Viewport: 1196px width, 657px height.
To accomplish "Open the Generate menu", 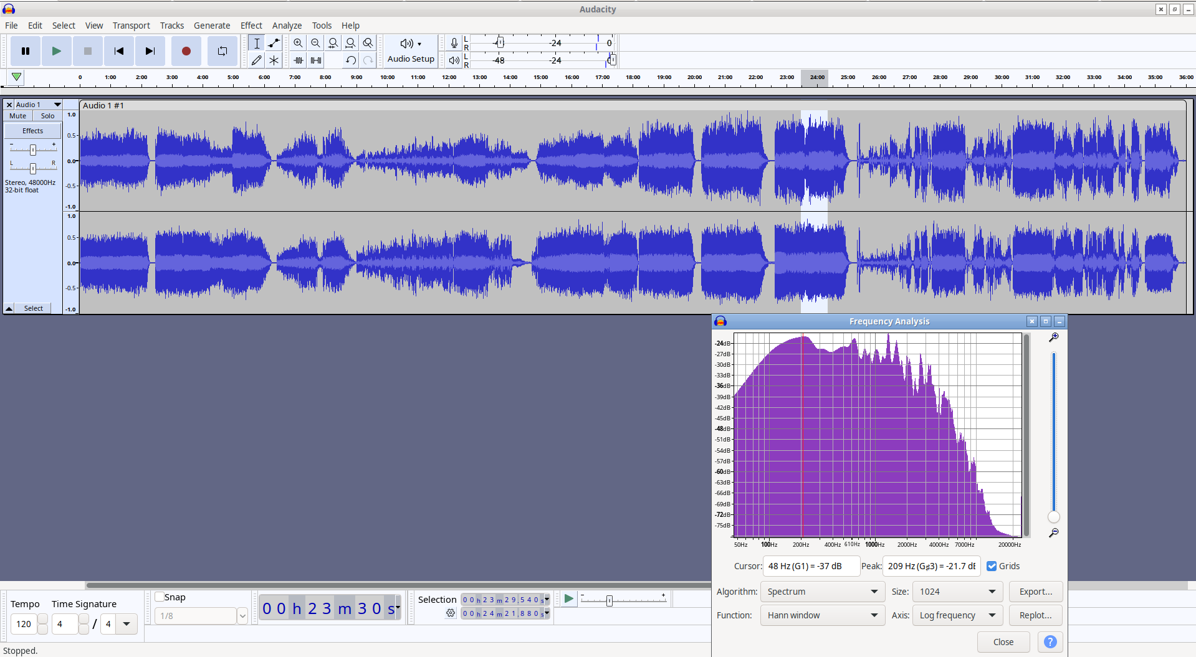I will (x=212, y=26).
